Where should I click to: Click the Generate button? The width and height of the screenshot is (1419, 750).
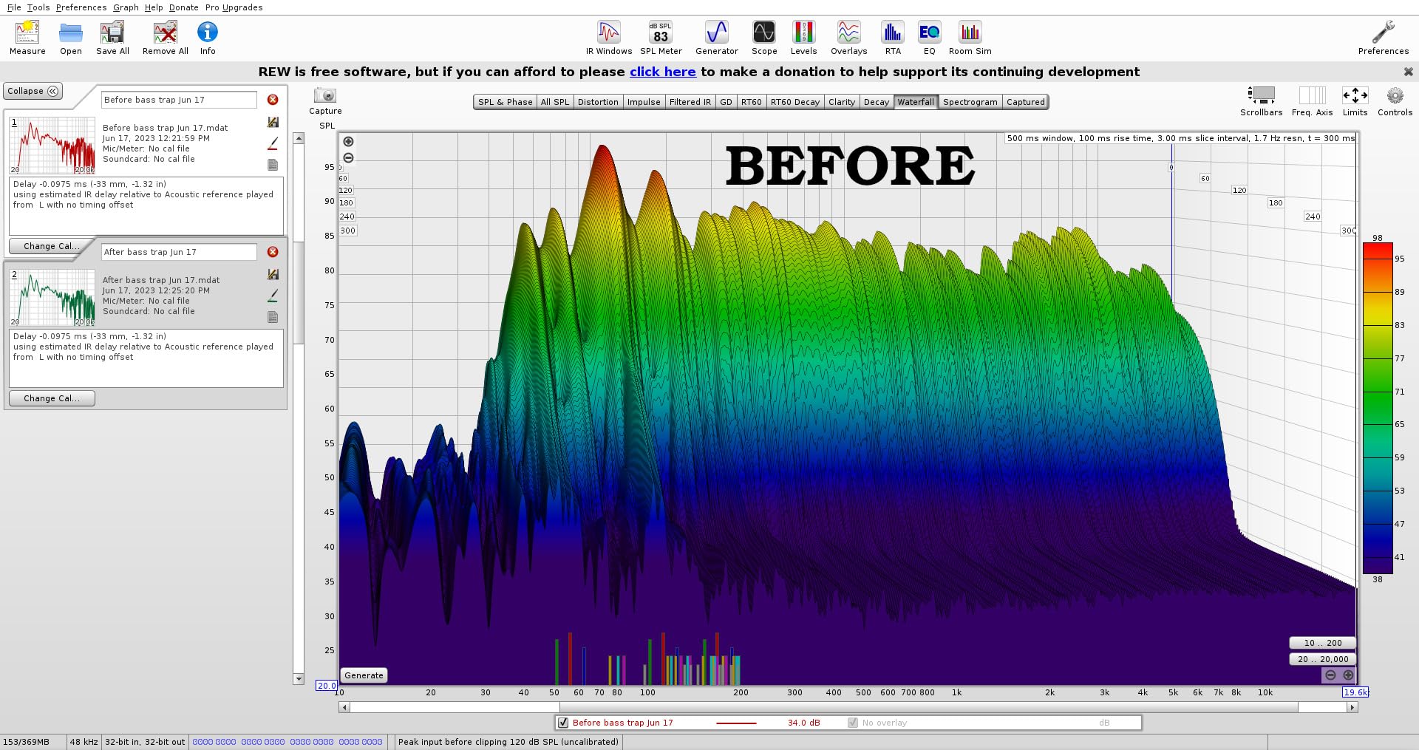364,675
